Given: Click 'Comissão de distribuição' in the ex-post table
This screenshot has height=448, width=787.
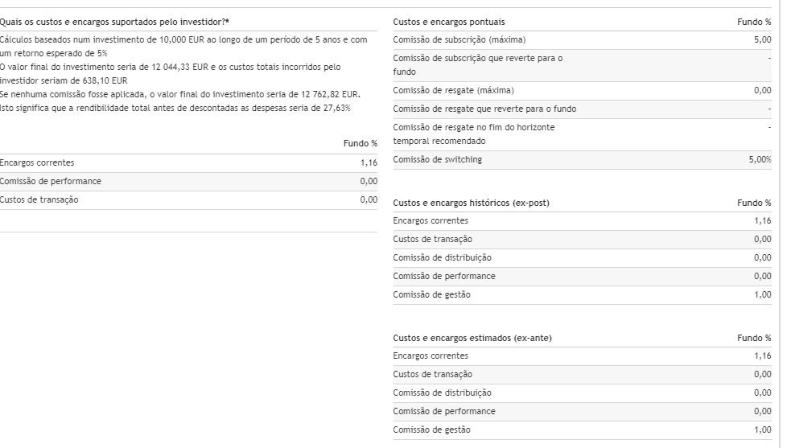Looking at the screenshot, I should click(442, 257).
